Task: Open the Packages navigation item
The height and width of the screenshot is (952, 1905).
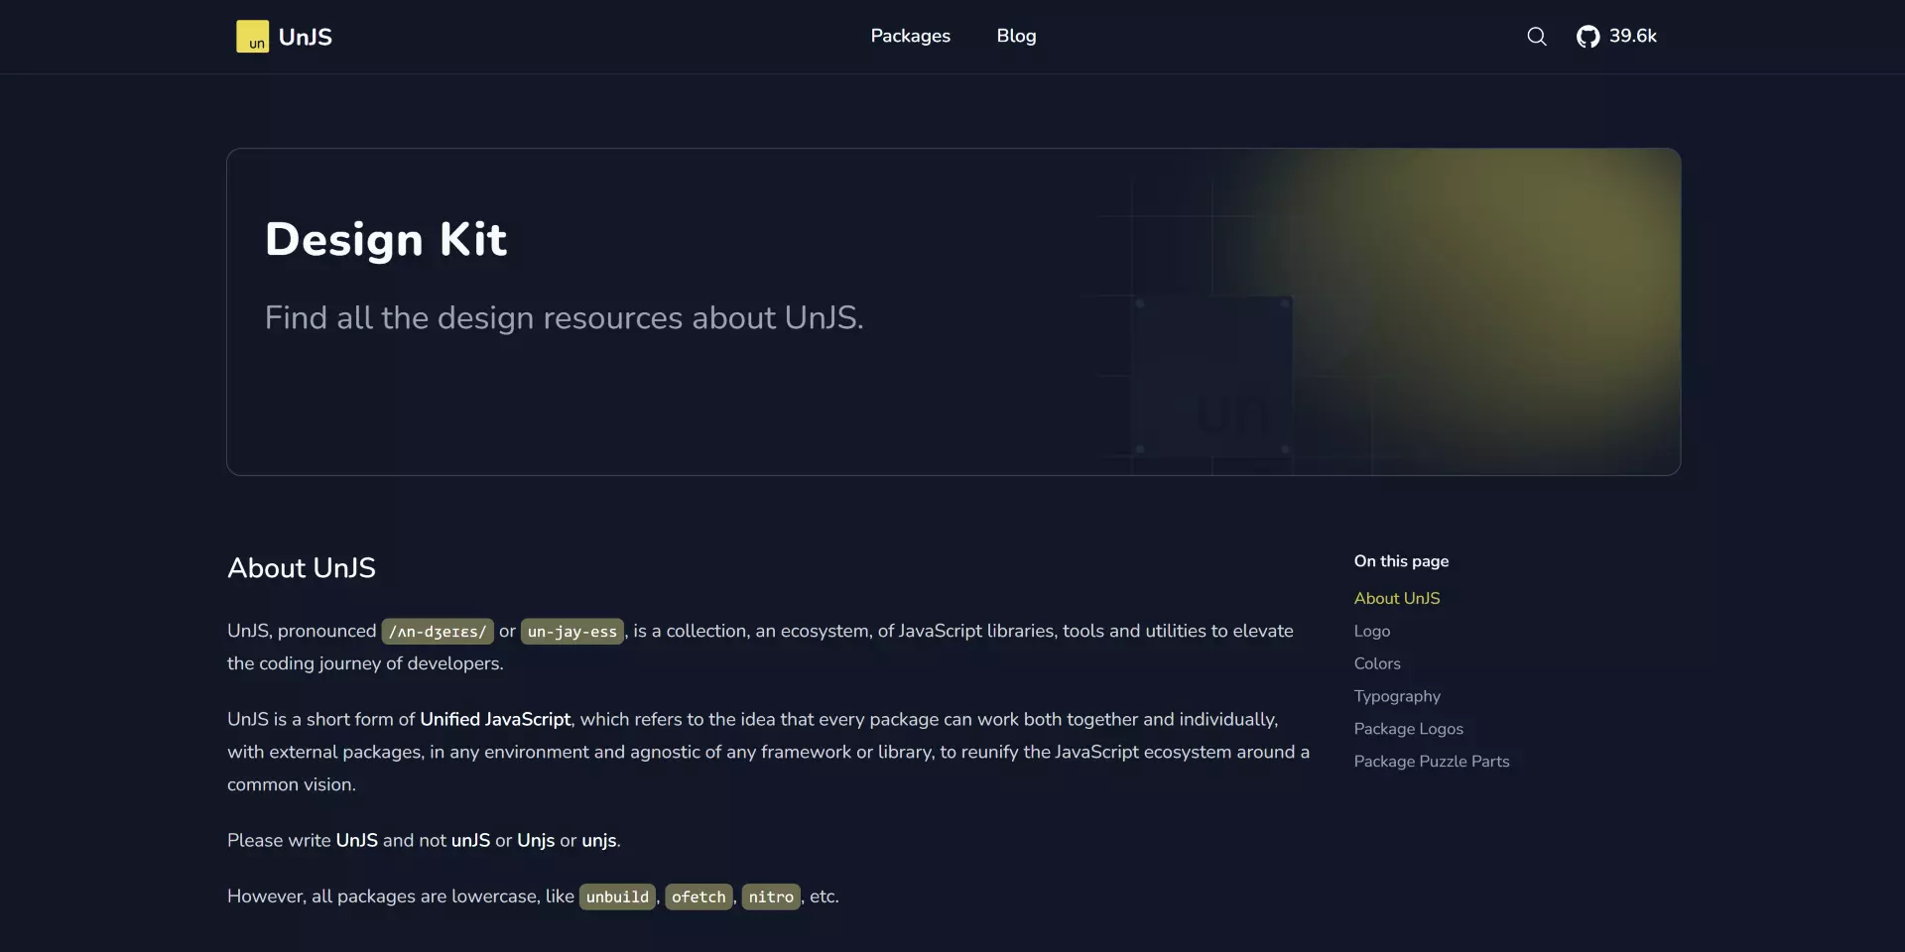Action: [910, 36]
